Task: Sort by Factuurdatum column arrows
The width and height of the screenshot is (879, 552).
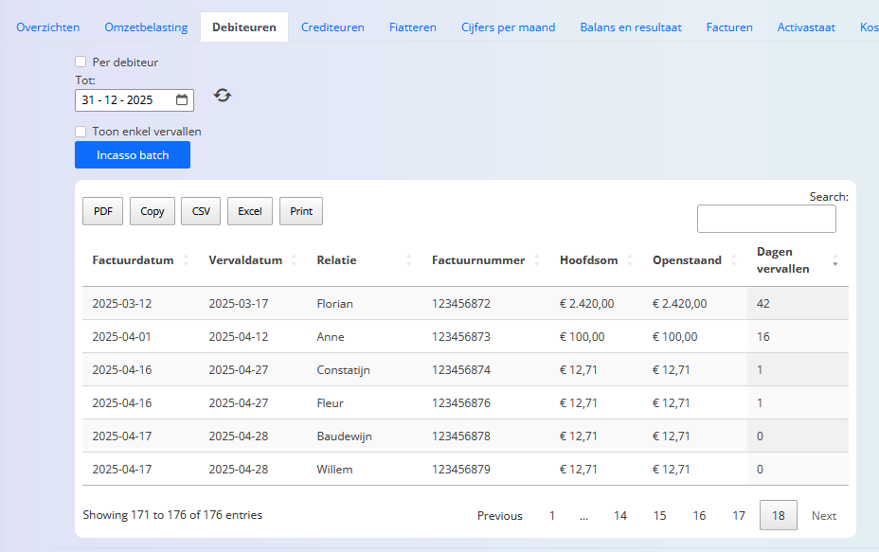Action: tap(186, 260)
